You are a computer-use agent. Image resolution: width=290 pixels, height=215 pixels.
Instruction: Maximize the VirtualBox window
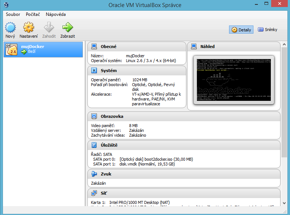click(266, 4)
